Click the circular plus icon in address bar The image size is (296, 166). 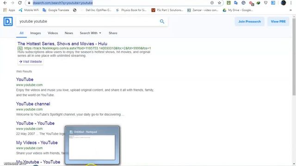212,3
